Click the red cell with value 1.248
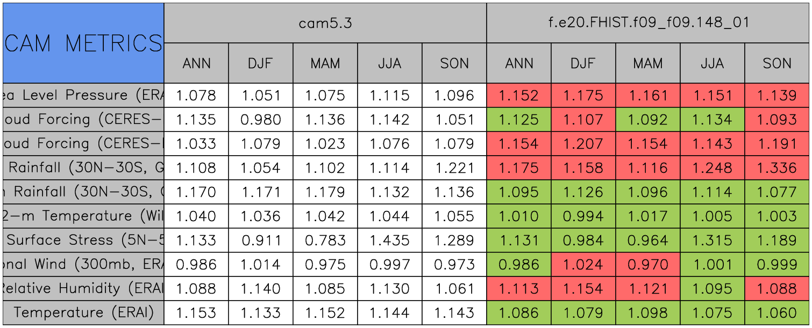The width and height of the screenshot is (812, 328). (713, 168)
